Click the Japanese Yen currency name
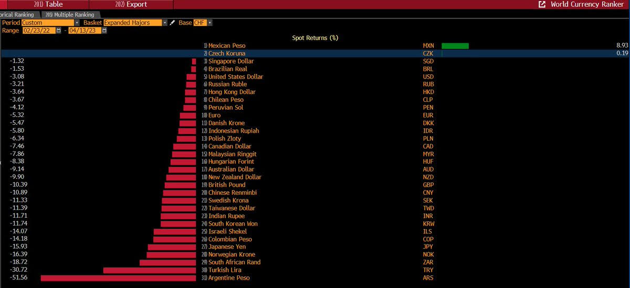Viewport: 630px width, 288px height. [x=226, y=247]
